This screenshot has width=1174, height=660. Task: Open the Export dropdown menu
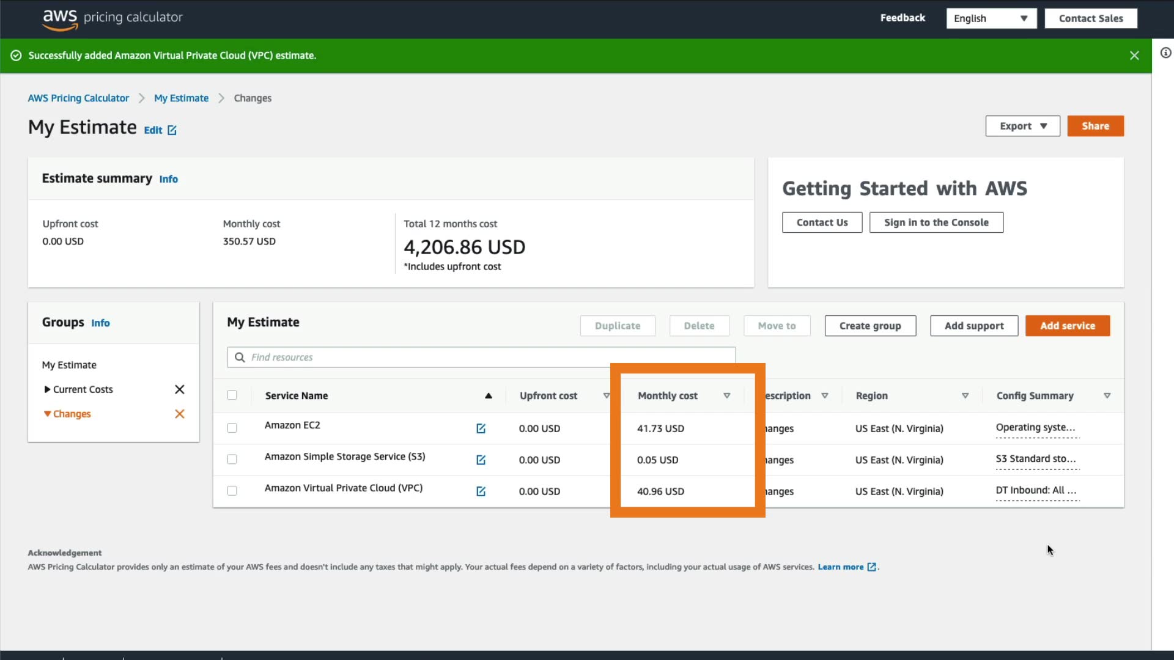pyautogui.click(x=1022, y=126)
